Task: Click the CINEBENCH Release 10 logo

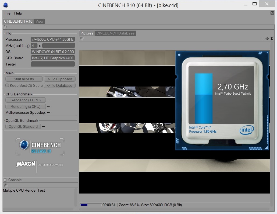Action: point(40,147)
